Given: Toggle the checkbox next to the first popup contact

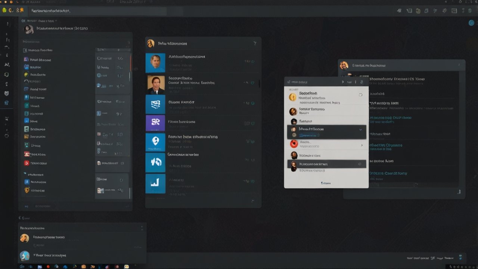Looking at the screenshot, I should [360, 94].
